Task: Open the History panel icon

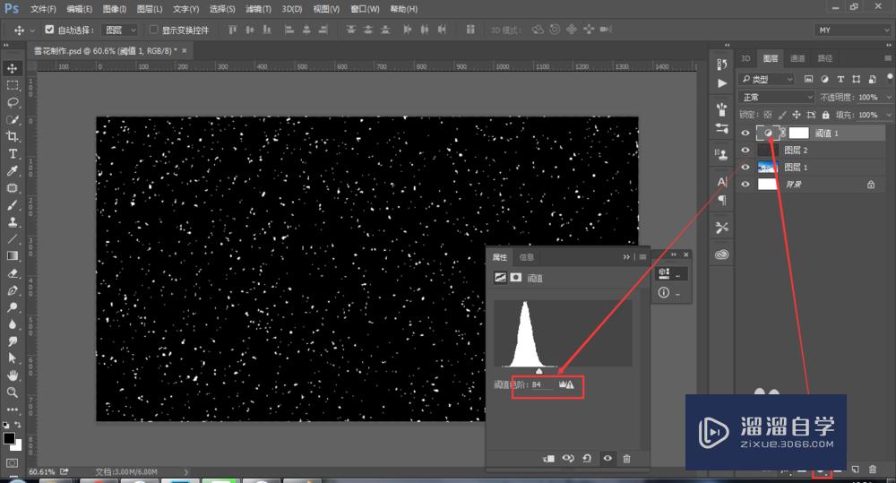Action: [x=721, y=65]
